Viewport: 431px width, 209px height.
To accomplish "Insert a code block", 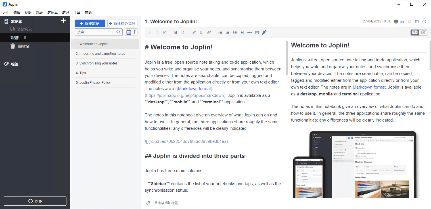I will (202, 32).
